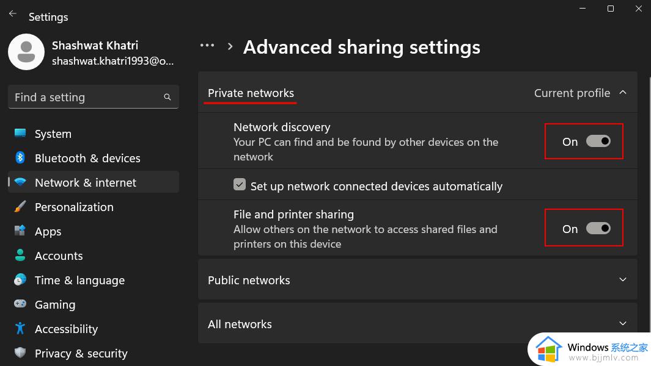Open Accounts settings

[x=94, y=256]
